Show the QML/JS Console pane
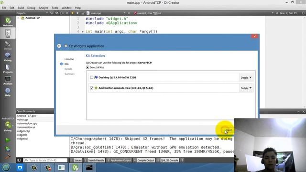 tap(168, 160)
